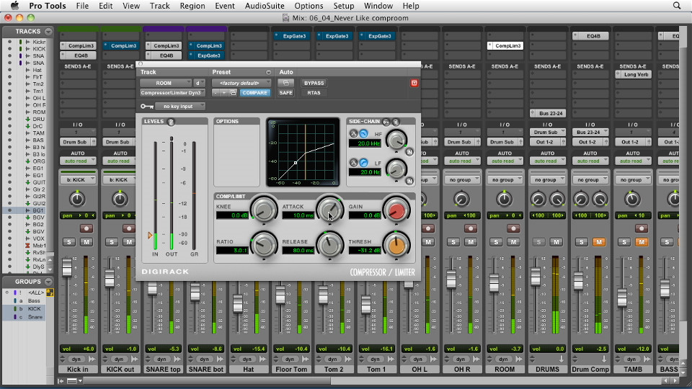Open the CompLim3 insert on ROOM track

(x=505, y=45)
